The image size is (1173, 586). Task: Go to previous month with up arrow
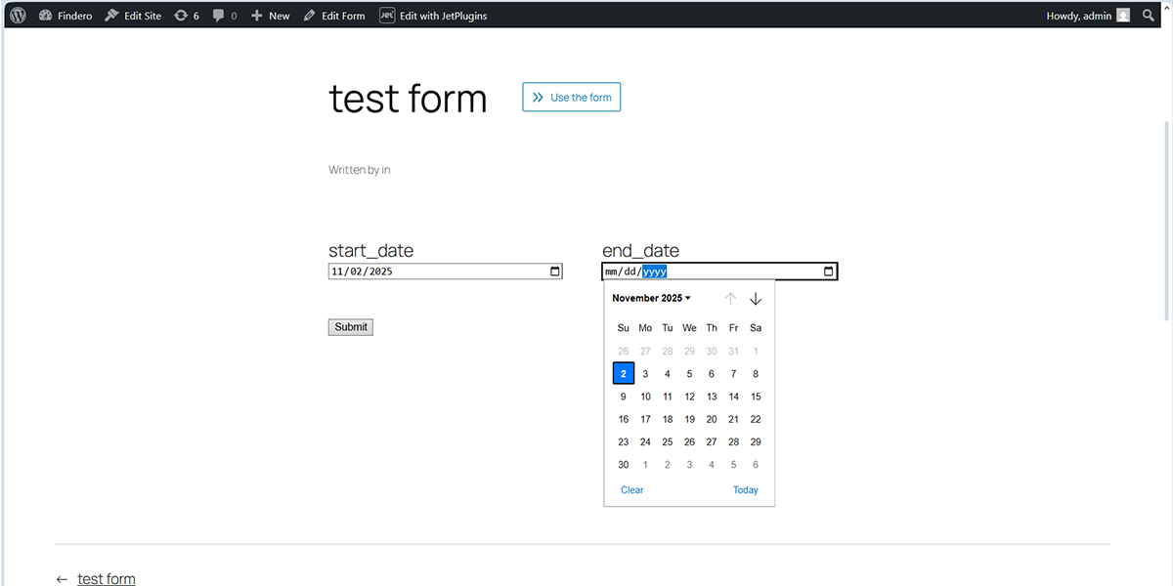[x=730, y=298]
